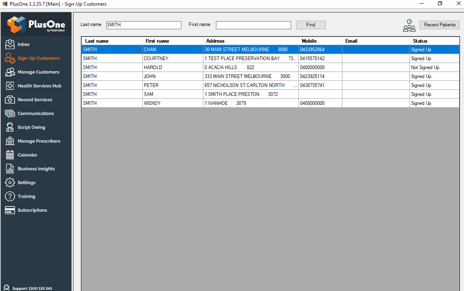This screenshot has width=464, height=291.
Task: Click the Calendar grid icon
Action: tap(10, 155)
